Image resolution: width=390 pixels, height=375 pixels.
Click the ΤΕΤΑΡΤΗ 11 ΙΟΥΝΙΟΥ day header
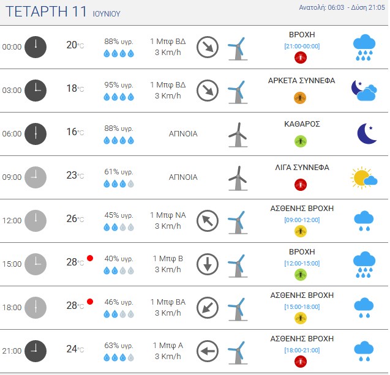point(63,12)
